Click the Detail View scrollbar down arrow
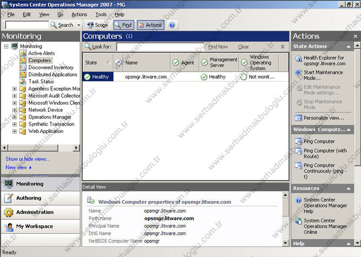 coord(285,243)
